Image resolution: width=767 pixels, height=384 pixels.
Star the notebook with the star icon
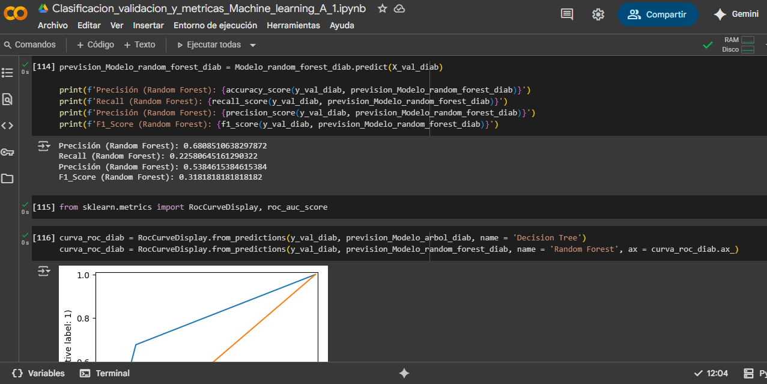(x=382, y=8)
